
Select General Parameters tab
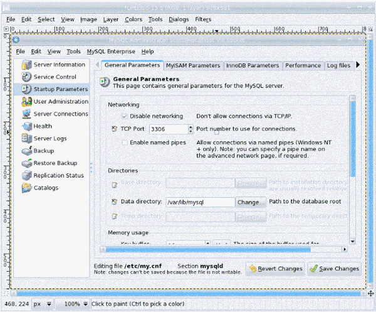coord(132,65)
